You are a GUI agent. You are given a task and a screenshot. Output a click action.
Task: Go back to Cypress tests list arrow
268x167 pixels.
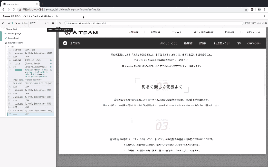[3, 23]
